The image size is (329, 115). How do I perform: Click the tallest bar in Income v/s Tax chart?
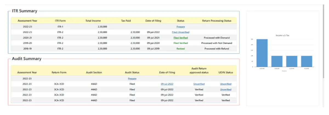coord(262,53)
